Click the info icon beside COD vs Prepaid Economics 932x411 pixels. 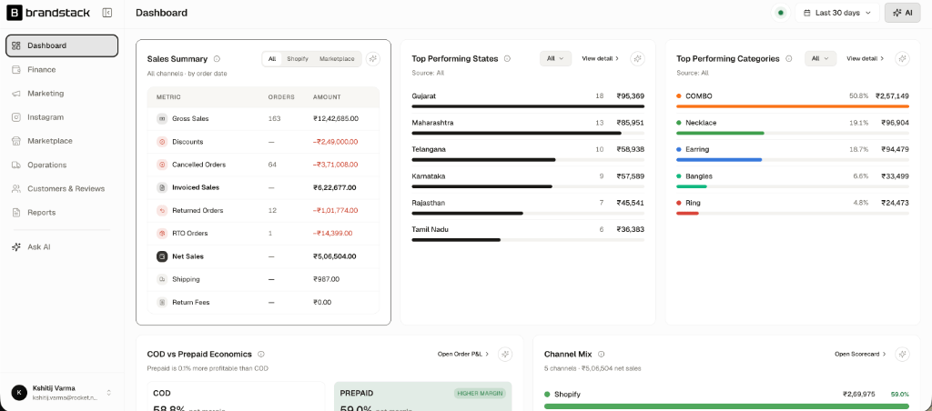[261, 354]
